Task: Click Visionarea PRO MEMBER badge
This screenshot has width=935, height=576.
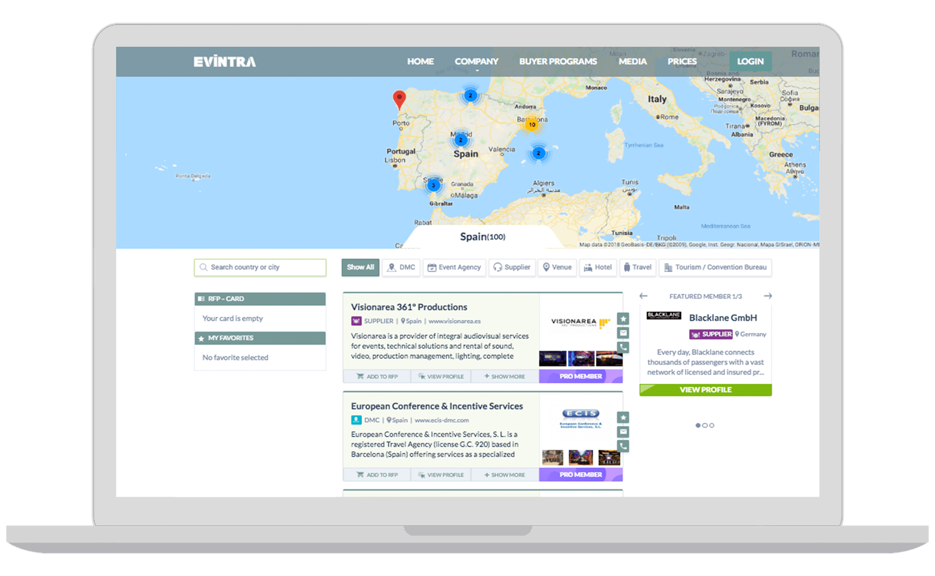Action: pyautogui.click(x=581, y=376)
